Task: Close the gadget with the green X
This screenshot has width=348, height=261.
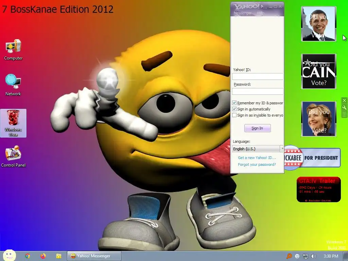Action: tap(344, 101)
